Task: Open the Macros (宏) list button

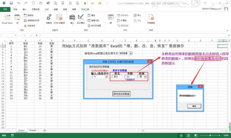Action: (x=17, y=19)
